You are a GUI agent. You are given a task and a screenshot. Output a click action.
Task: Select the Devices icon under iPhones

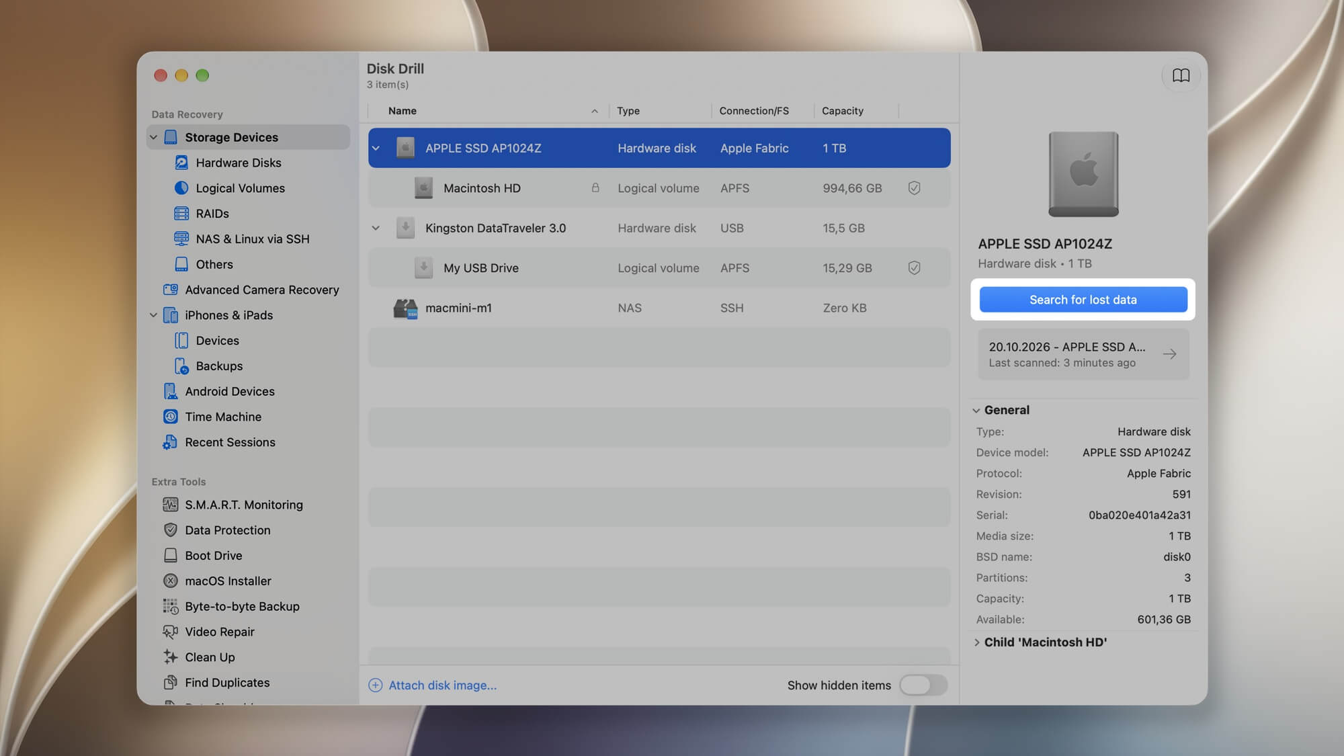pyautogui.click(x=181, y=341)
